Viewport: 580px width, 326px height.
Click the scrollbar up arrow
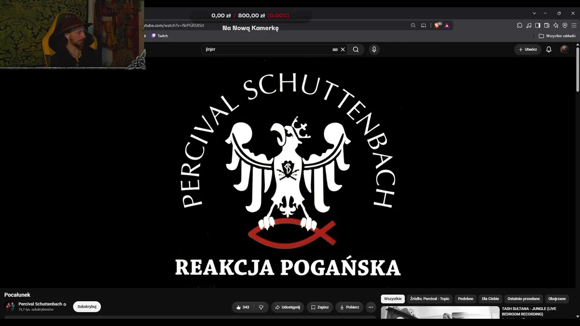pos(577,44)
